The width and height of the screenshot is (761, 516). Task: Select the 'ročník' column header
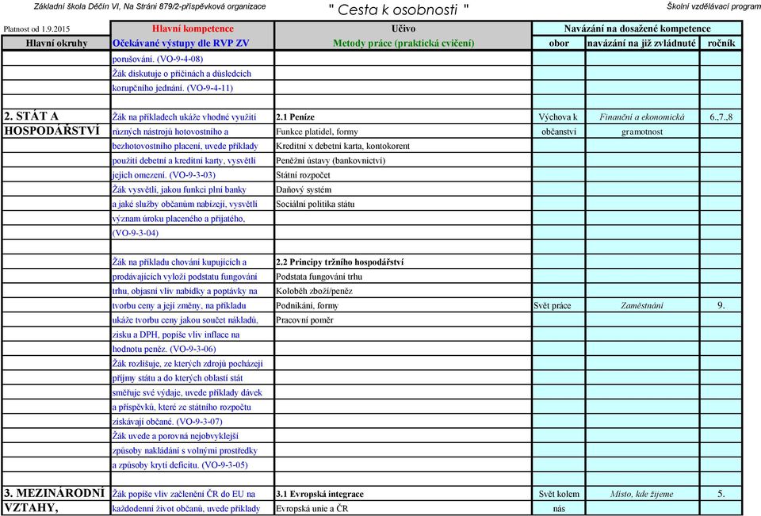(721, 44)
